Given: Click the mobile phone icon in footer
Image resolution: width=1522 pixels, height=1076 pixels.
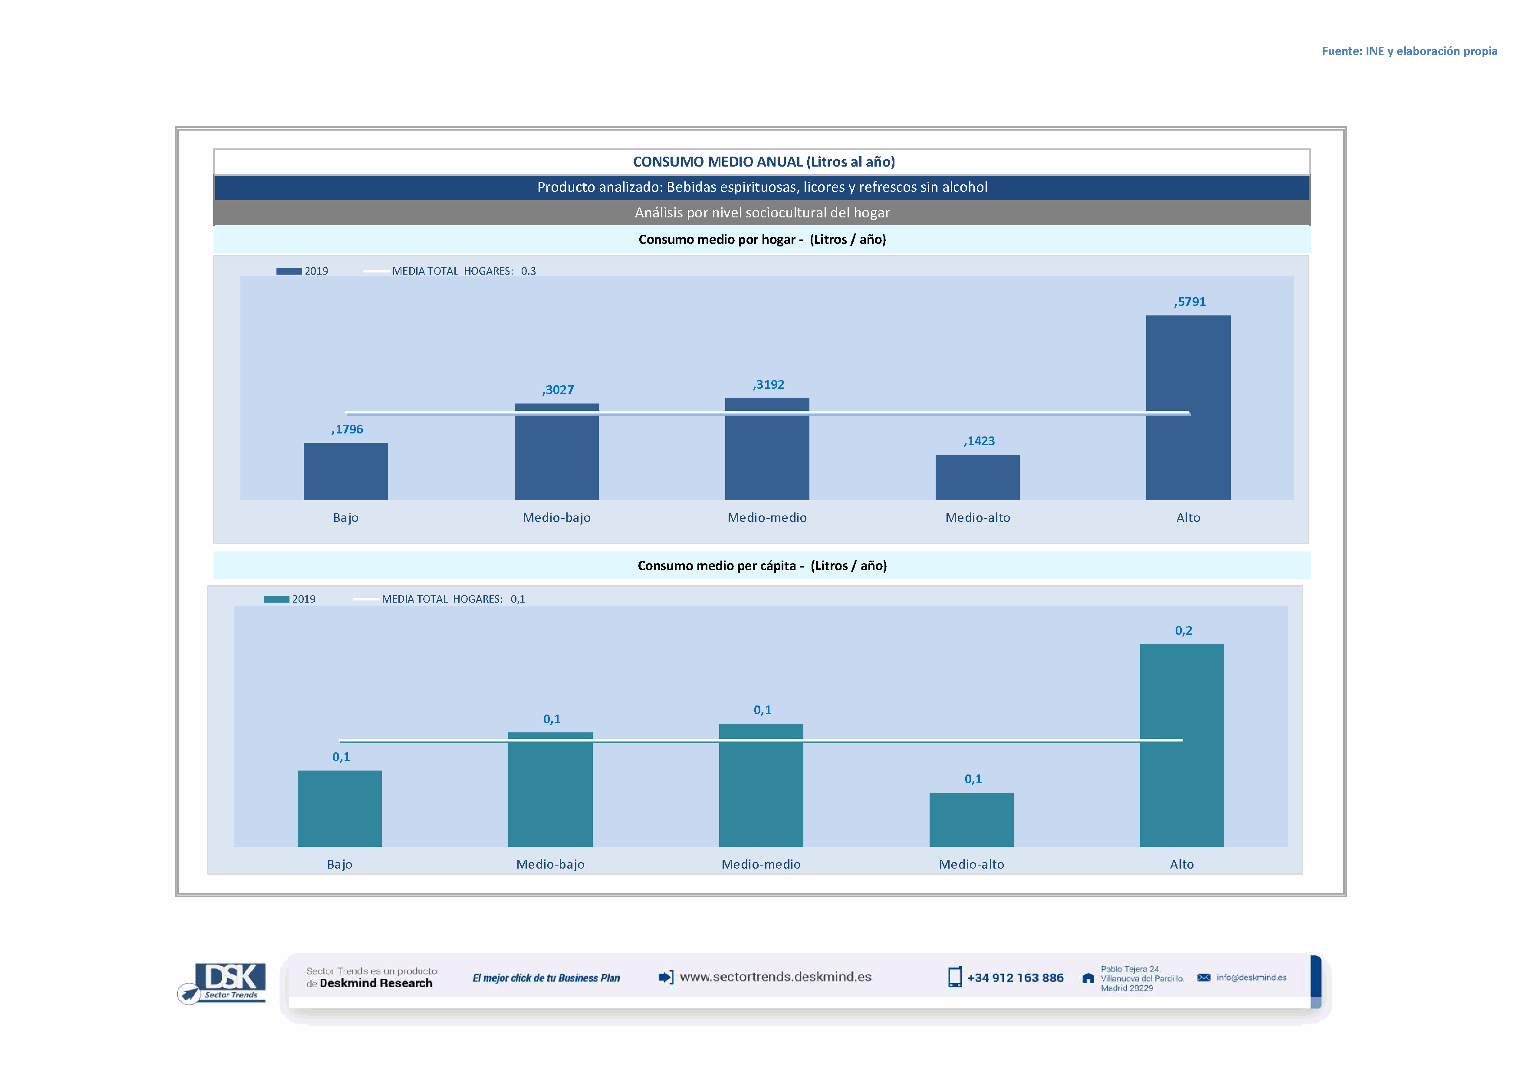Looking at the screenshot, I should point(955,977).
